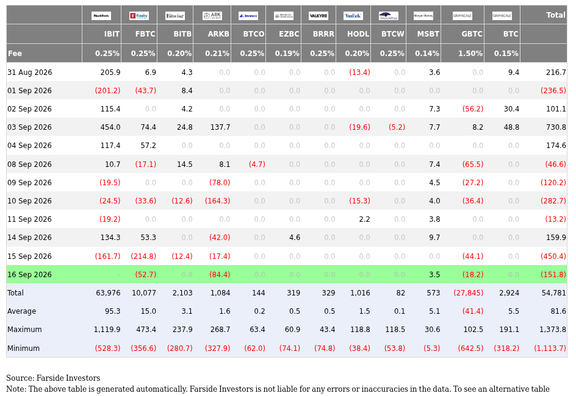
Task: Click the Invesco logo icon
Action: click(248, 16)
